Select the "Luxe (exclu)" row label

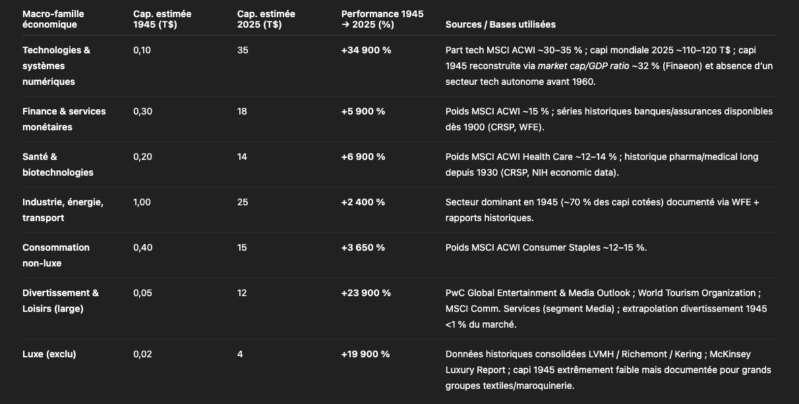pyautogui.click(x=49, y=354)
